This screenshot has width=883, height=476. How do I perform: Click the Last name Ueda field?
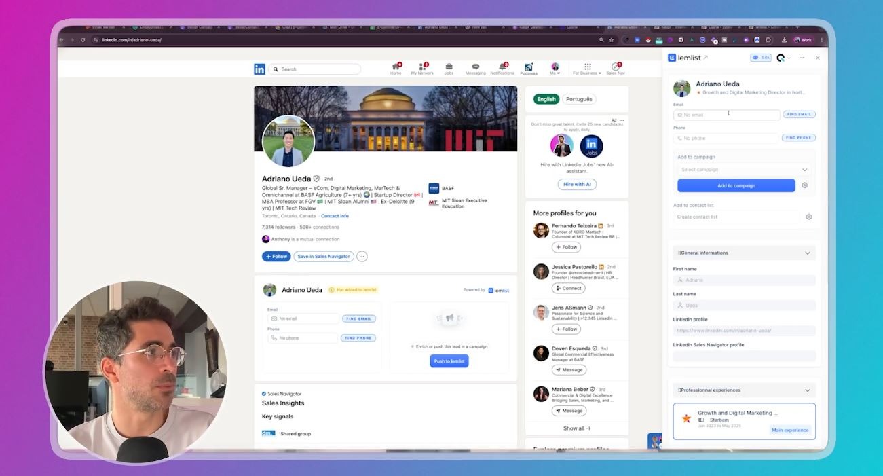(745, 306)
